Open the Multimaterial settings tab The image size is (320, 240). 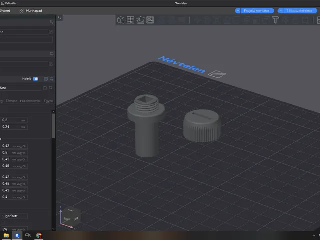pyautogui.click(x=30, y=101)
